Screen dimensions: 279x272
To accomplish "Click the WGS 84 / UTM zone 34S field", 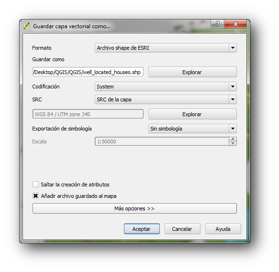I will pyautogui.click(x=88, y=114).
